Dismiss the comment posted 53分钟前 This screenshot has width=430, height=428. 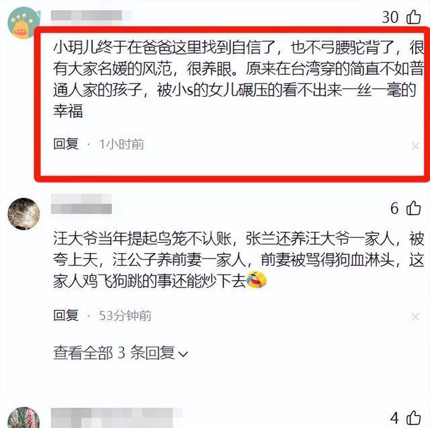[415, 317]
